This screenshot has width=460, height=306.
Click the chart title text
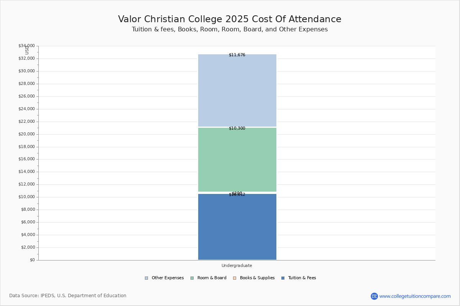click(230, 19)
